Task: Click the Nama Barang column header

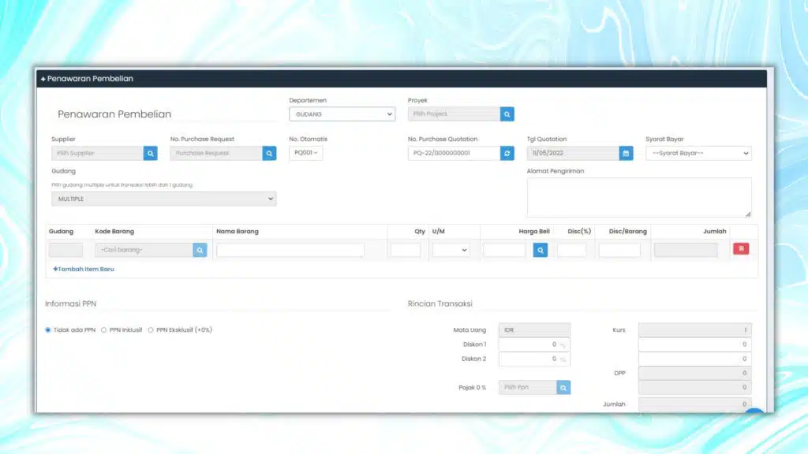Action: [x=238, y=232]
